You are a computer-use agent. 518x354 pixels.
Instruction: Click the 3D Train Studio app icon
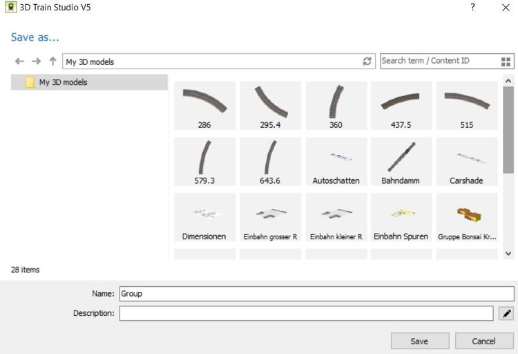[10, 7]
